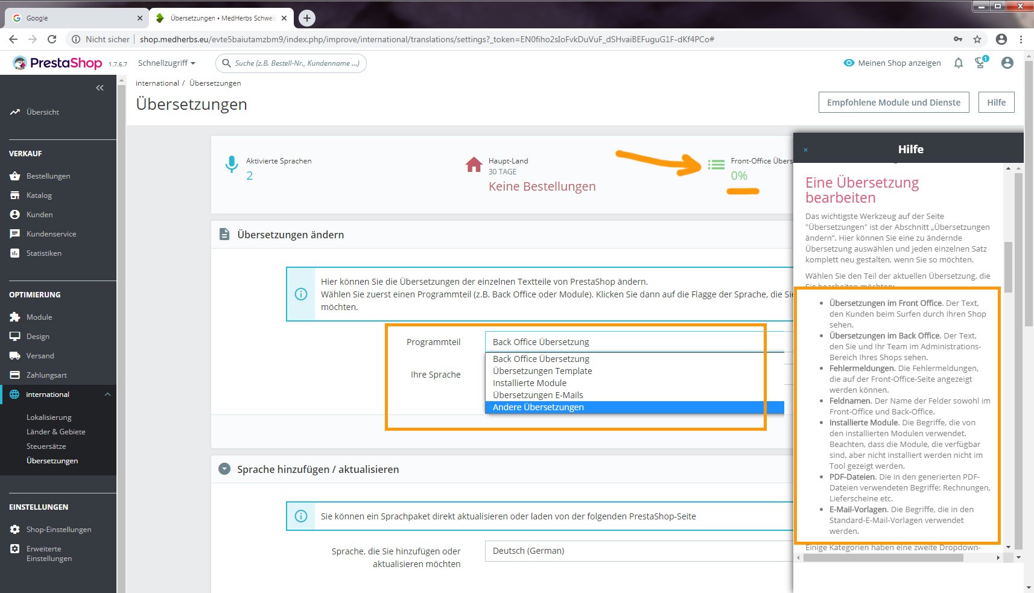Click the Übersetzungen ändern document icon

point(224,234)
